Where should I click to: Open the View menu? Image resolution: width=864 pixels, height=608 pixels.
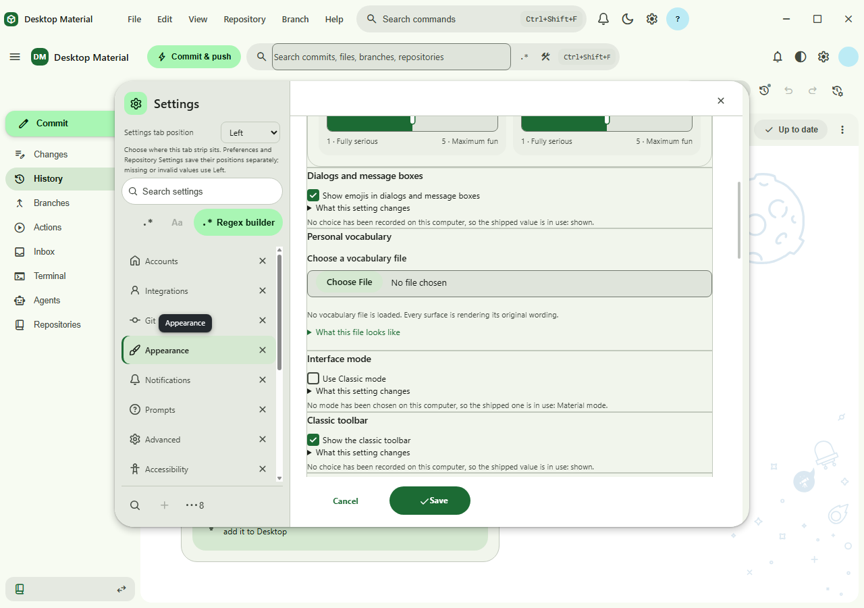pyautogui.click(x=198, y=19)
